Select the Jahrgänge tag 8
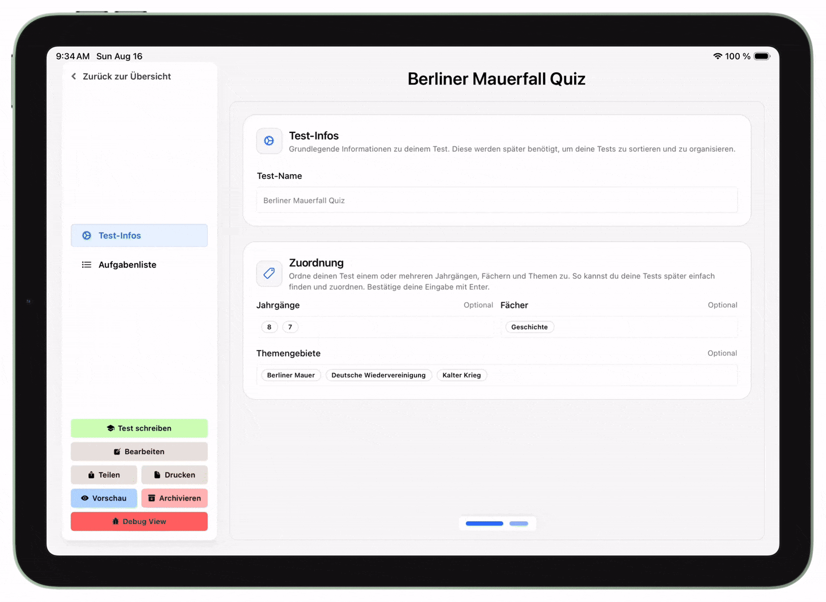This screenshot has width=826, height=602. (269, 327)
